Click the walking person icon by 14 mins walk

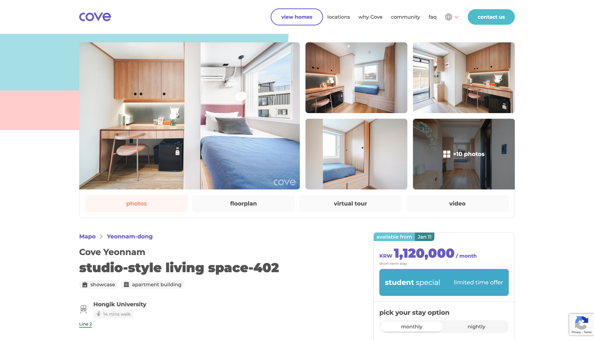point(99,314)
